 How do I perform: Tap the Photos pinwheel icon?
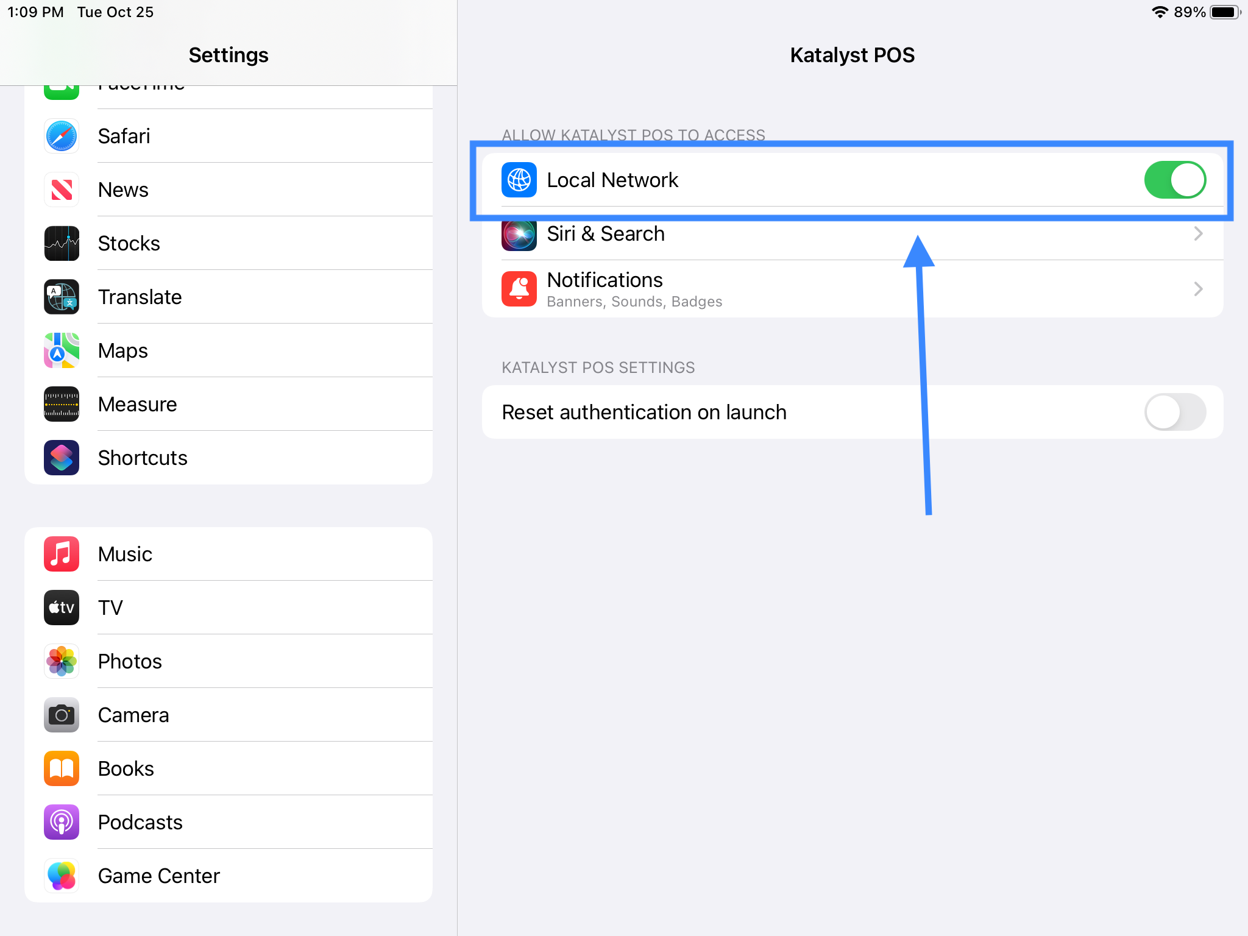pyautogui.click(x=62, y=661)
